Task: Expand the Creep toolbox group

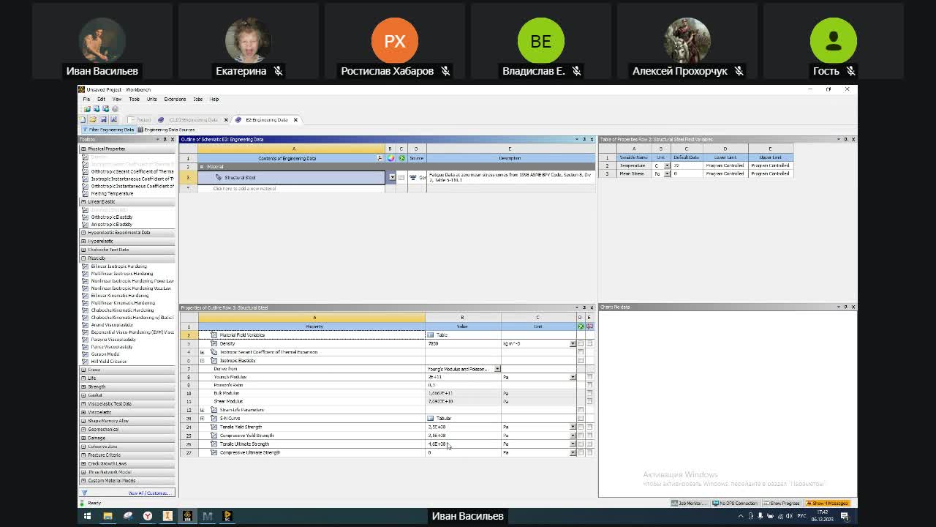Action: [83, 370]
